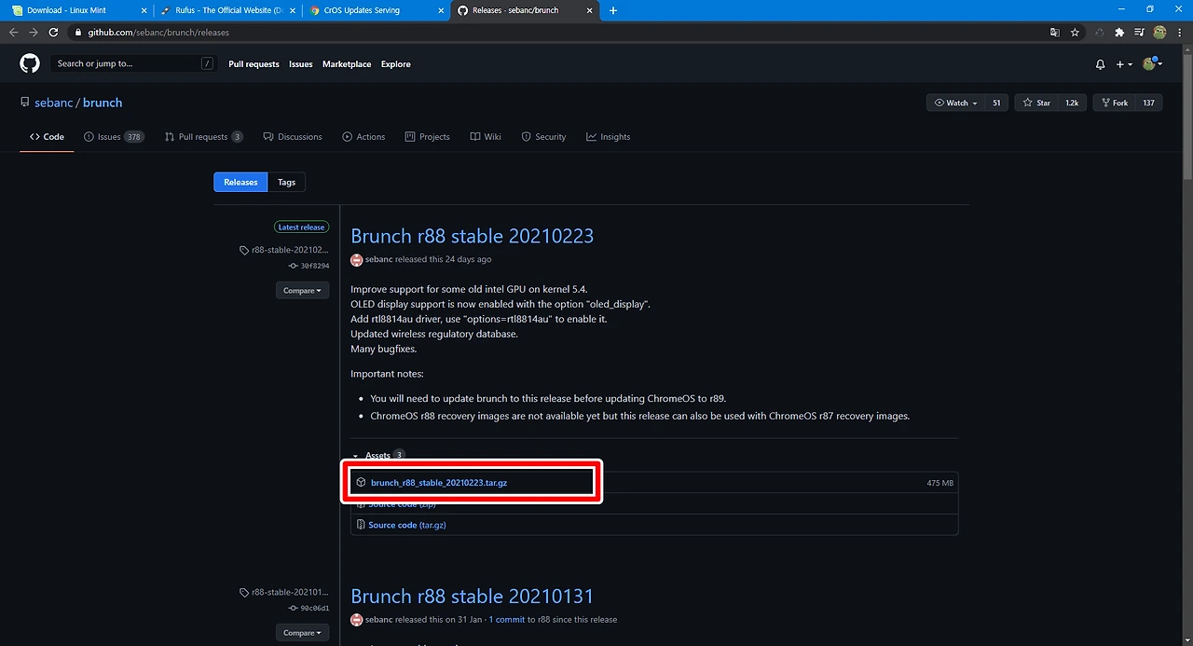Image resolution: width=1193 pixels, height=646 pixels.
Task: Switch to the Projects tab
Action: pos(428,136)
